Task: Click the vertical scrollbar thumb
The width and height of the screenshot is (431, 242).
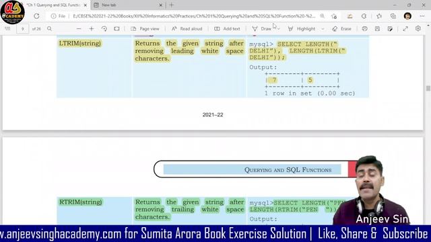Action: tap(428, 88)
